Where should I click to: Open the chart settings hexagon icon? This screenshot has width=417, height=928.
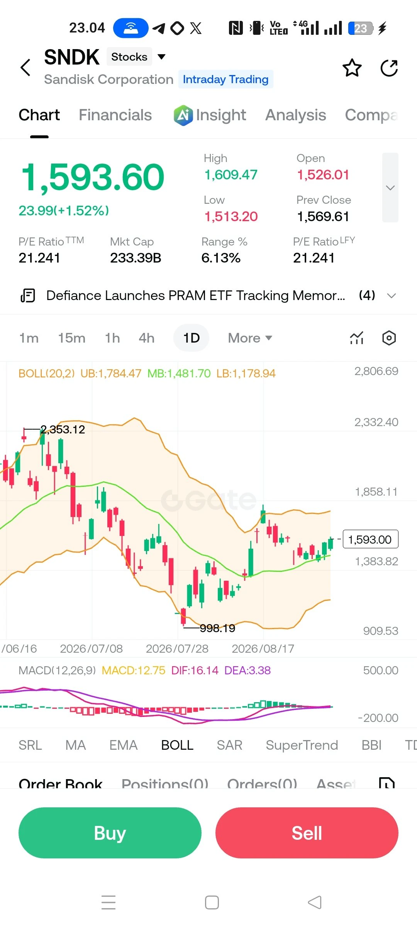[389, 338]
